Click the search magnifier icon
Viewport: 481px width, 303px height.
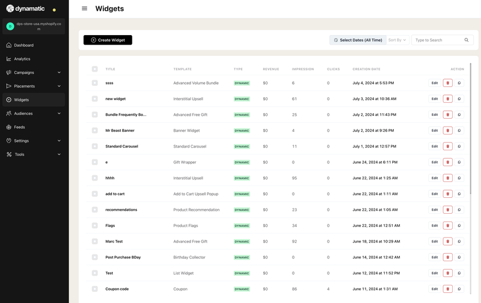click(x=466, y=40)
